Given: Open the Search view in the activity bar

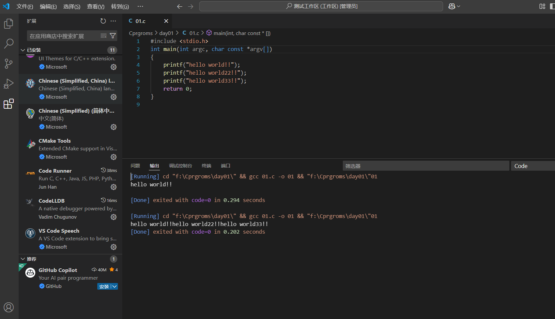Looking at the screenshot, I should (9, 43).
